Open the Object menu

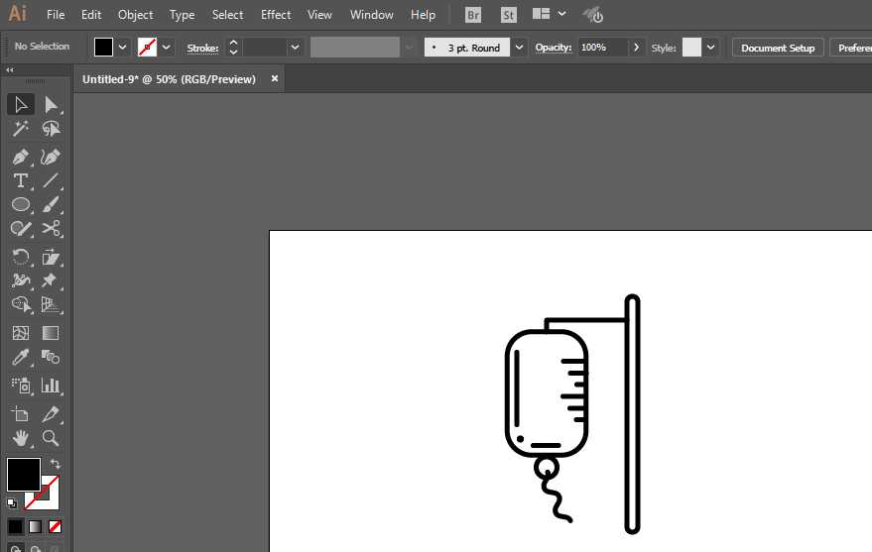click(135, 15)
